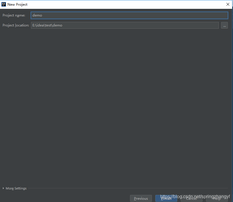Image resolution: width=233 pixels, height=202 pixels.
Task: Go back with the Previous button
Action: pyautogui.click(x=141, y=198)
